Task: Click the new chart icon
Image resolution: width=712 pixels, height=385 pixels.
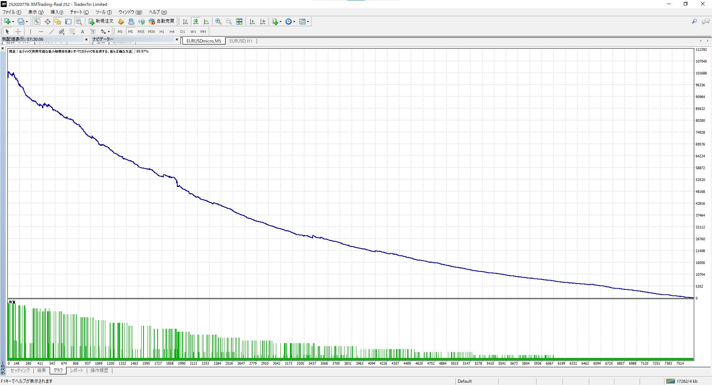Action: [x=7, y=21]
